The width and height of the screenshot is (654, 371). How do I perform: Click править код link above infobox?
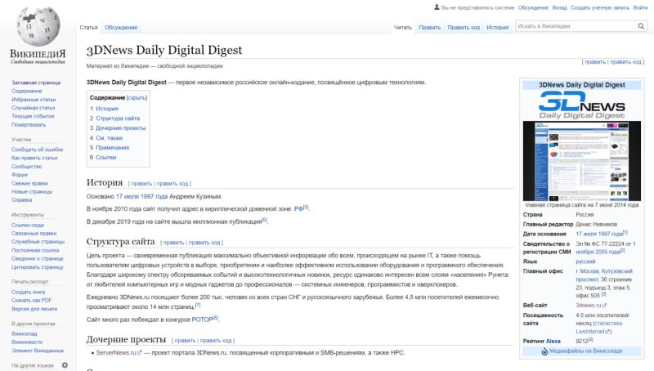625,62
